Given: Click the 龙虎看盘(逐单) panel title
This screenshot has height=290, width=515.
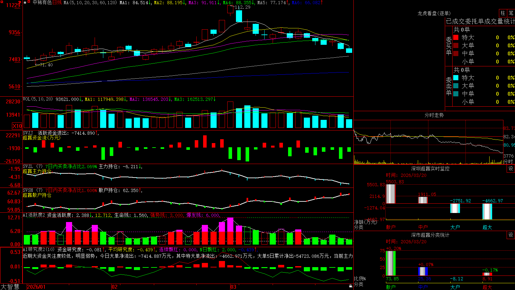Looking at the screenshot, I should coord(434,13).
